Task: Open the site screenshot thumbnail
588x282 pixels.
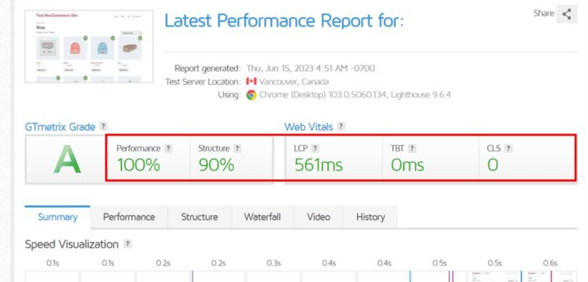Action: pyautogui.click(x=89, y=47)
